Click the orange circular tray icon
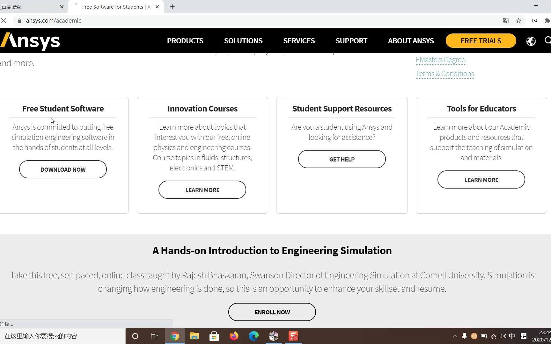551x344 pixels. pyautogui.click(x=474, y=336)
